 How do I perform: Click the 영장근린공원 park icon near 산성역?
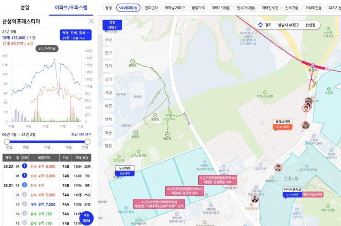click(264, 92)
